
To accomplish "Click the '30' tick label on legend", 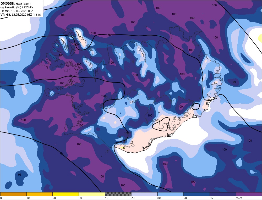I will (x=80, y=198).
